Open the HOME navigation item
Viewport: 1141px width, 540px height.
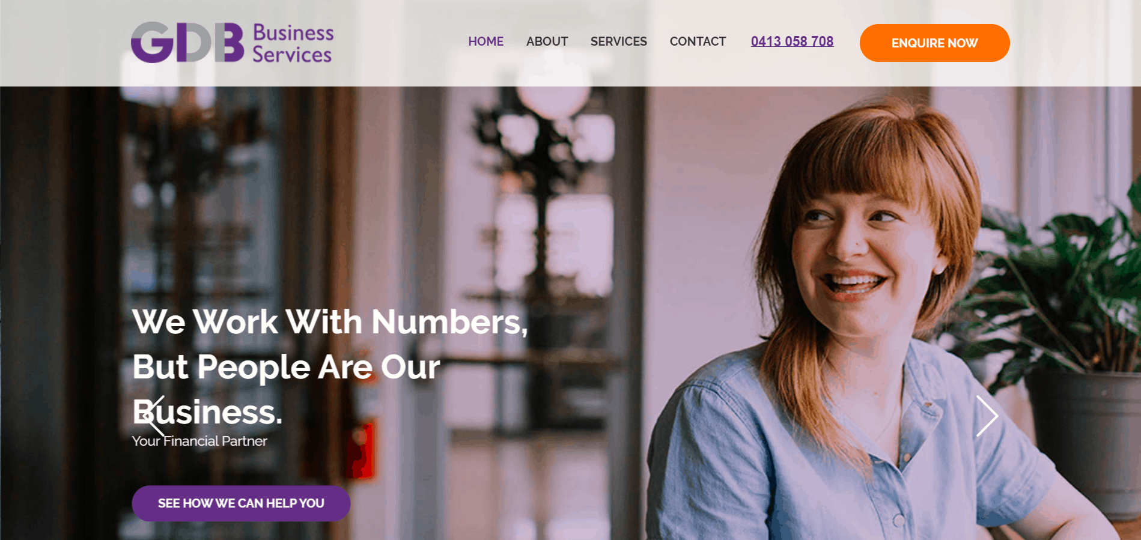pos(485,41)
